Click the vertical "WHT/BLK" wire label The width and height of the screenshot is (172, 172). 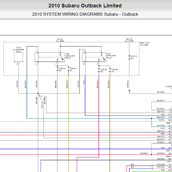coord(128,84)
